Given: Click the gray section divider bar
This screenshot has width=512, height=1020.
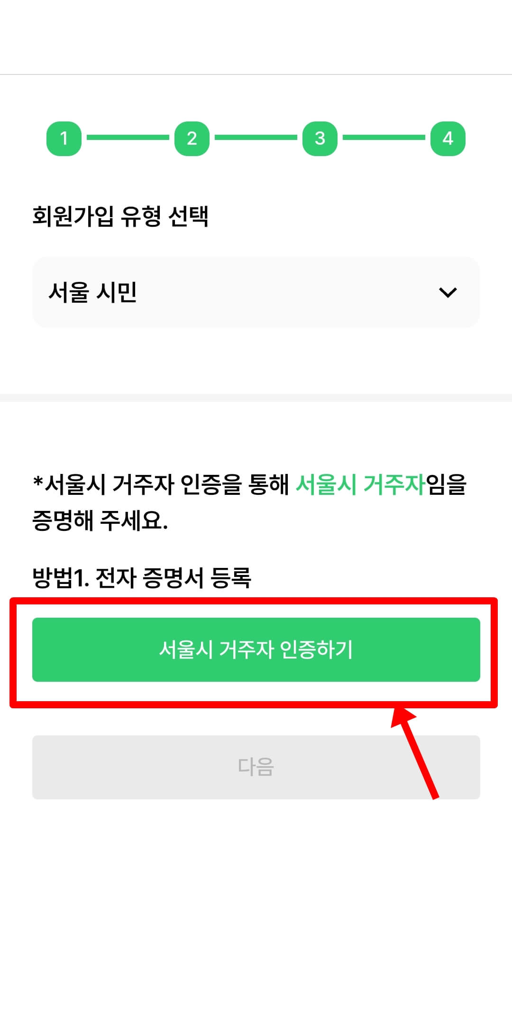Looking at the screenshot, I should [x=256, y=398].
